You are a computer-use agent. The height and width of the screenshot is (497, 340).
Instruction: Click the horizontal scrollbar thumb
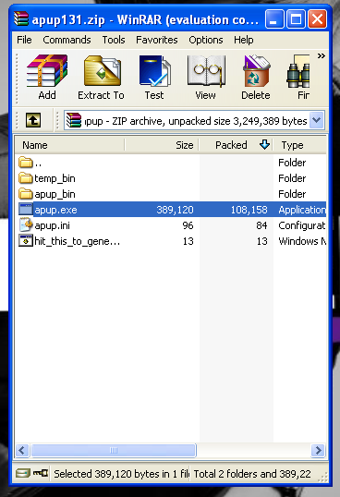[114, 450]
